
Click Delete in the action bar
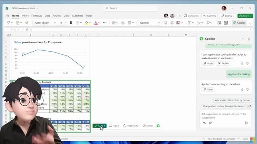(x=148, y=126)
